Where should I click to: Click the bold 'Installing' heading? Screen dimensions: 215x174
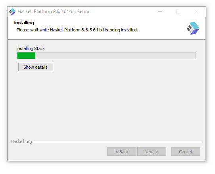(24, 23)
